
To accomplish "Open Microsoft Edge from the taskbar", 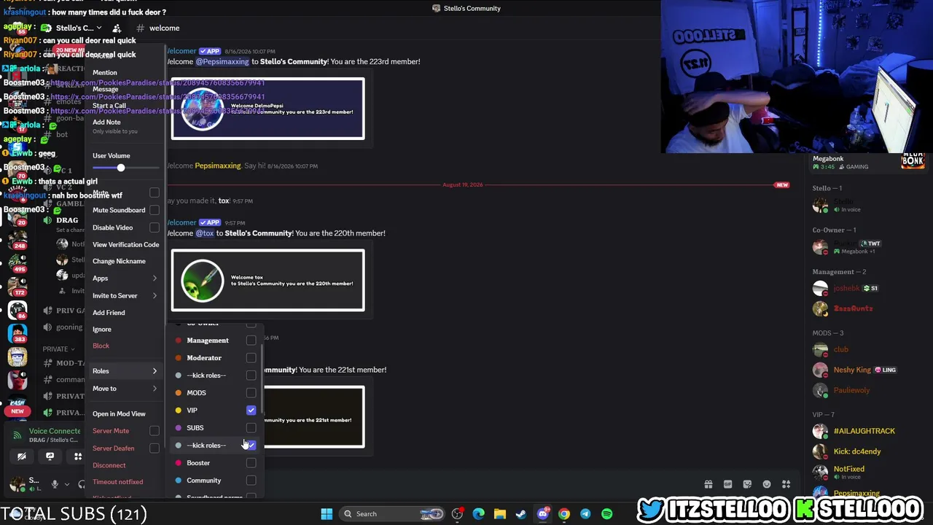I will click(478, 514).
